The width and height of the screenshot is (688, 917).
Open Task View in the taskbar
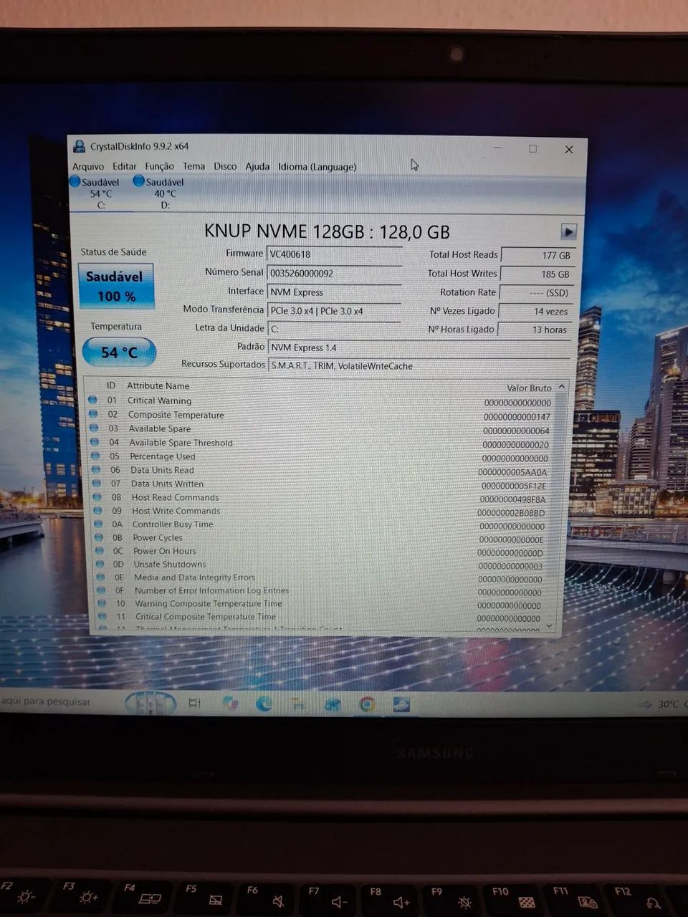[x=194, y=703]
